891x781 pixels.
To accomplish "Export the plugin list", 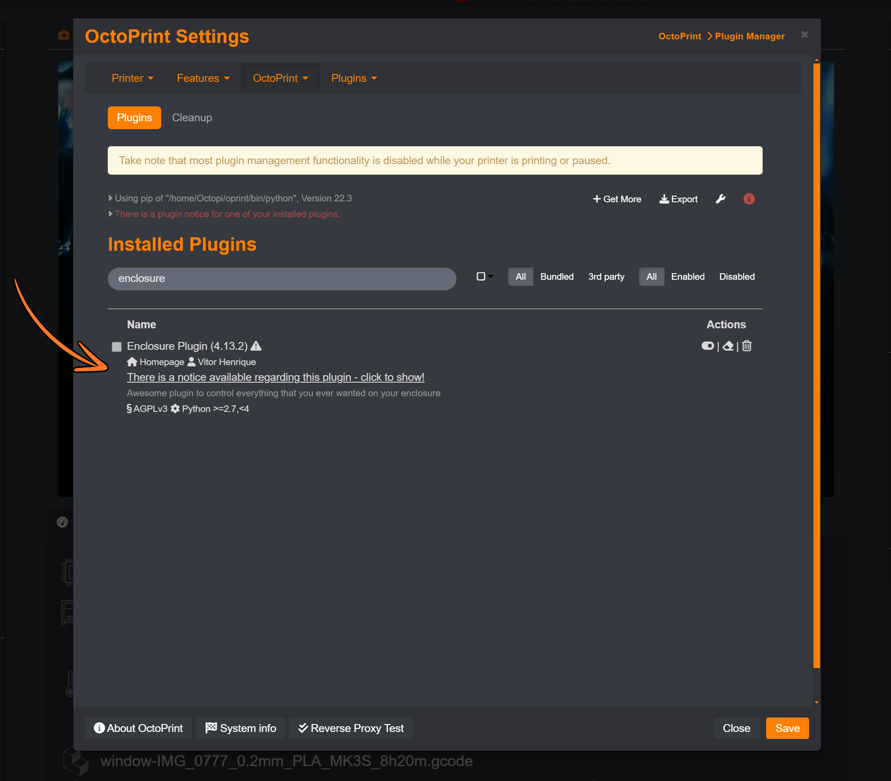I will 679,199.
